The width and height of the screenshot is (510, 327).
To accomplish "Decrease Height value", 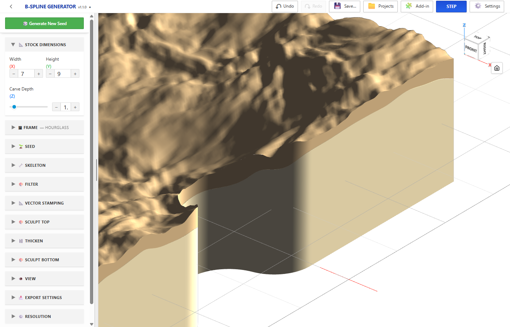I will click(50, 74).
